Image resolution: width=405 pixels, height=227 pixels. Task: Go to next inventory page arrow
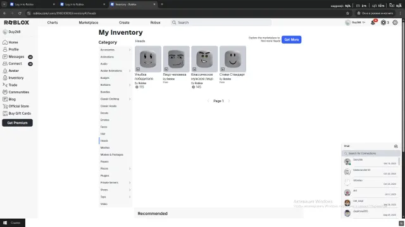[229, 101]
